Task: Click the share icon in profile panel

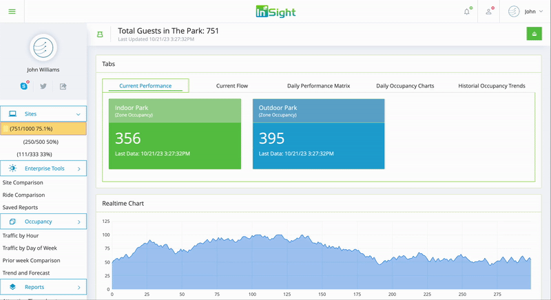Action: 63,86
